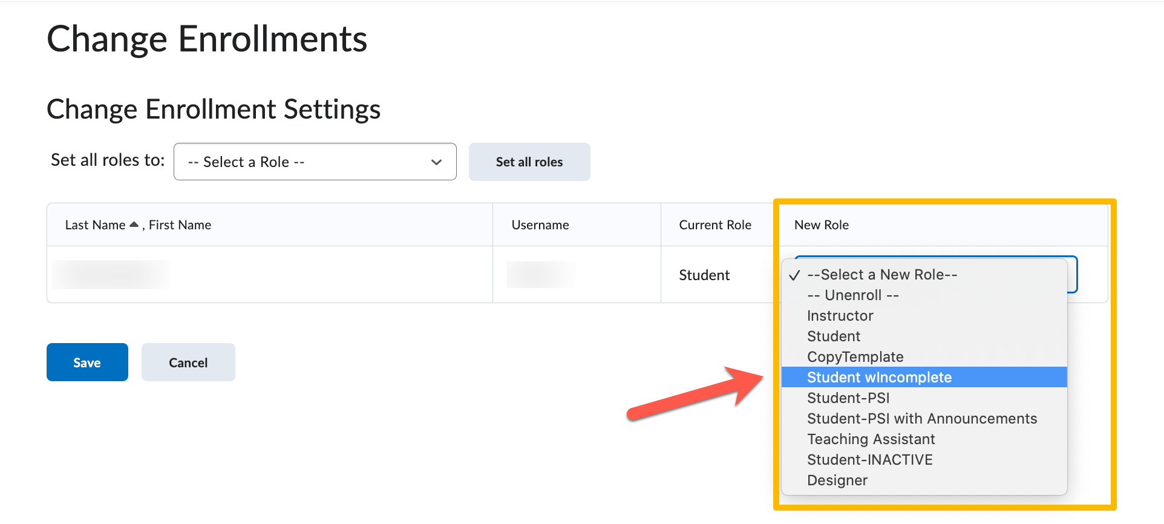Pick Instructor in the New Role list

pyautogui.click(x=840, y=316)
